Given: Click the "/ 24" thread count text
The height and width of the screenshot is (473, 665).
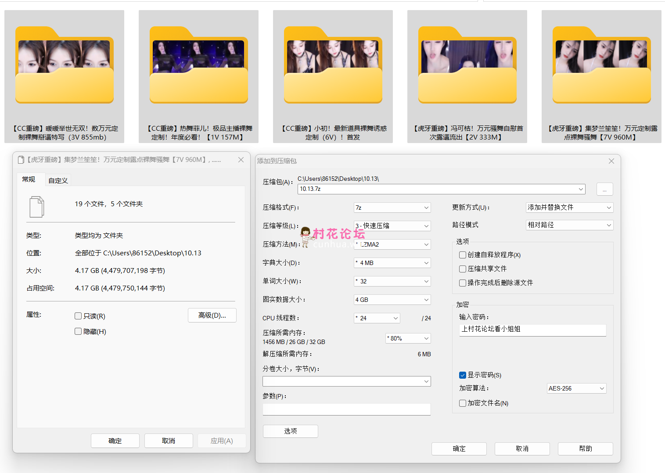Looking at the screenshot, I should pos(426,318).
